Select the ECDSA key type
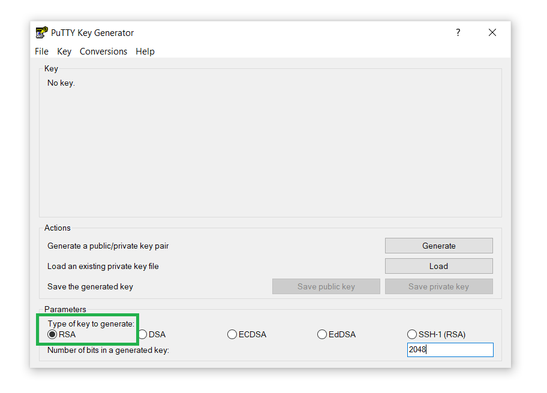547x393 pixels. coord(247,334)
